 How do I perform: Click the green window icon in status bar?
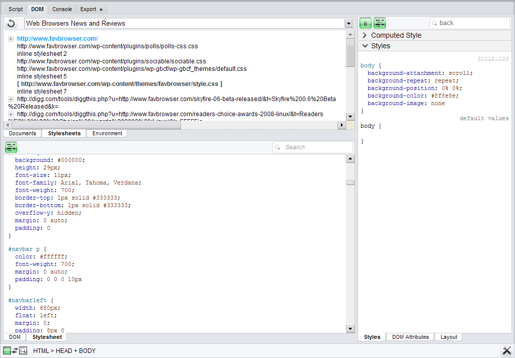point(7,350)
